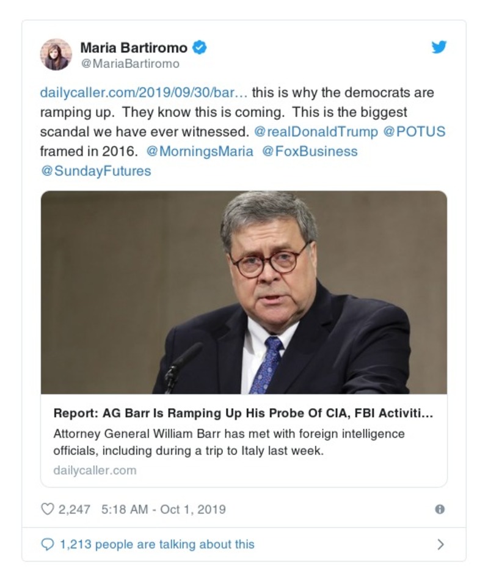Open the 'Report: AG Barr Is Ramping Up' headline
Viewport: 488px width, 585px height.
243,413
